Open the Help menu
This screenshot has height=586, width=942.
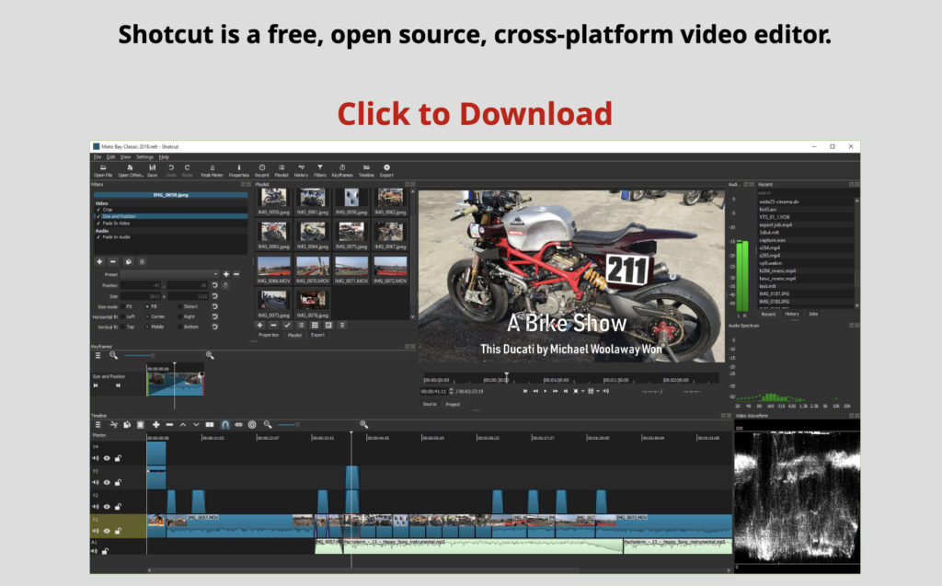point(164,157)
